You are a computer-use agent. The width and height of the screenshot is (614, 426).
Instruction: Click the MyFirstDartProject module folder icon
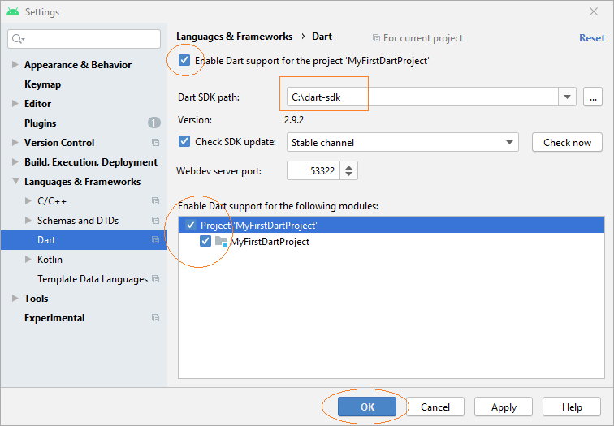[221, 242]
